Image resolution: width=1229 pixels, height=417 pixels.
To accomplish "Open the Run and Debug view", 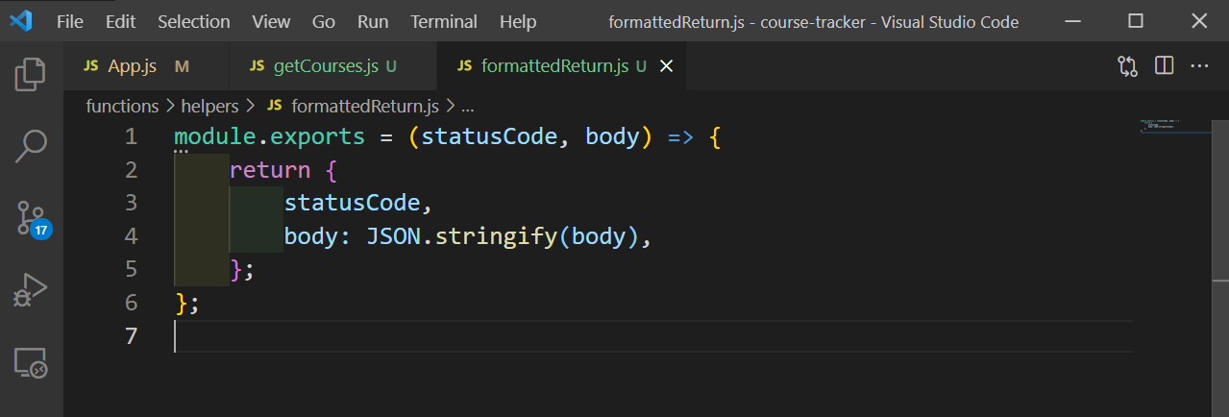I will point(31,290).
